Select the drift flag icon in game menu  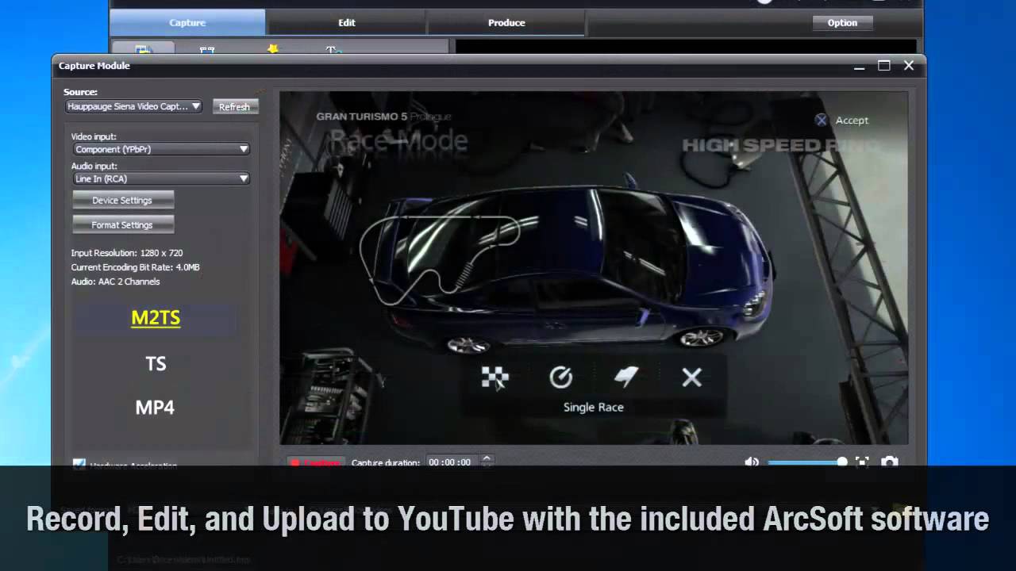(626, 377)
